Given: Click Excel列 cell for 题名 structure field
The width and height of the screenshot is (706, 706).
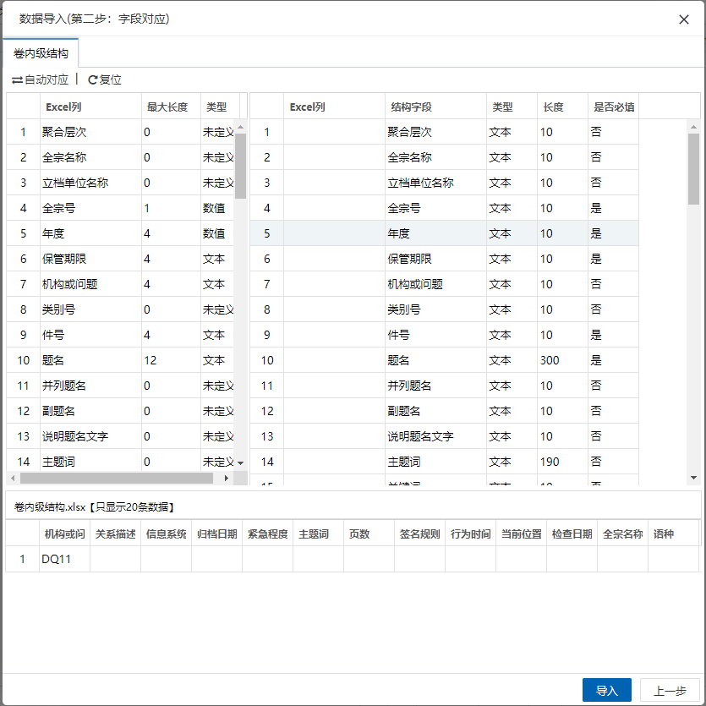Looking at the screenshot, I should coord(334,360).
